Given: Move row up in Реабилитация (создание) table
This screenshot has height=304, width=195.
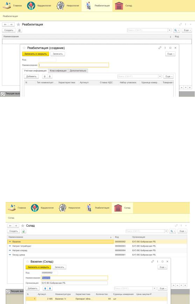Looking at the screenshot, I should coord(44,76).
